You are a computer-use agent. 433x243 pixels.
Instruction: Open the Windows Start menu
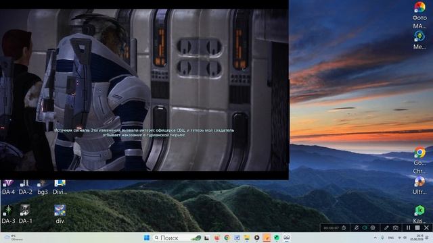click(147, 238)
